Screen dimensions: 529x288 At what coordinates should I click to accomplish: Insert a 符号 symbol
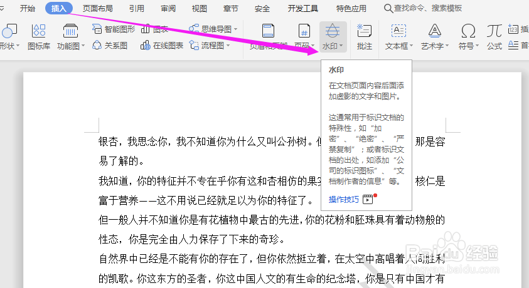click(x=468, y=36)
